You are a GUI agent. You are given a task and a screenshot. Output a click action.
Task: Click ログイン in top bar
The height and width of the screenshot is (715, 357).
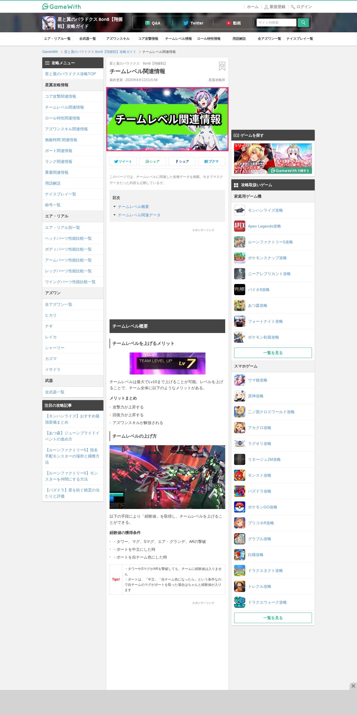[301, 7]
